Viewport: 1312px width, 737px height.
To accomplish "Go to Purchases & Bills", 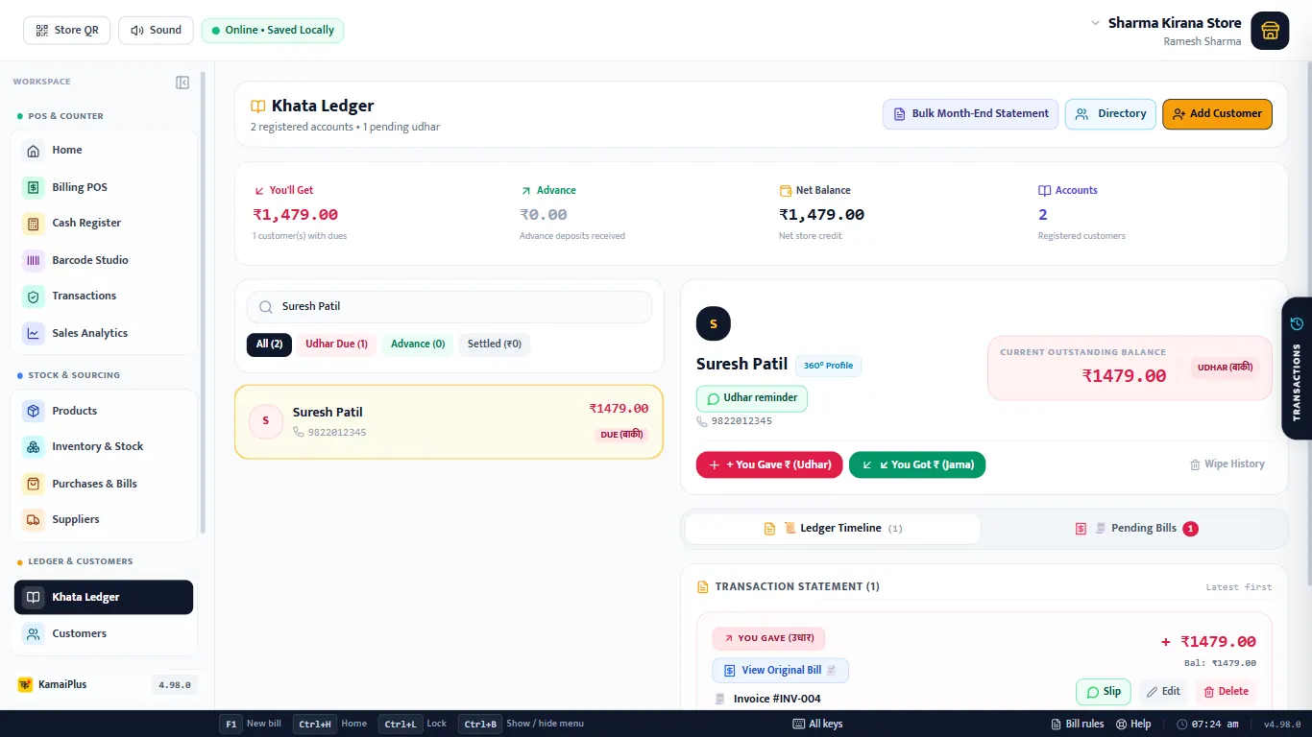I will click(104, 484).
